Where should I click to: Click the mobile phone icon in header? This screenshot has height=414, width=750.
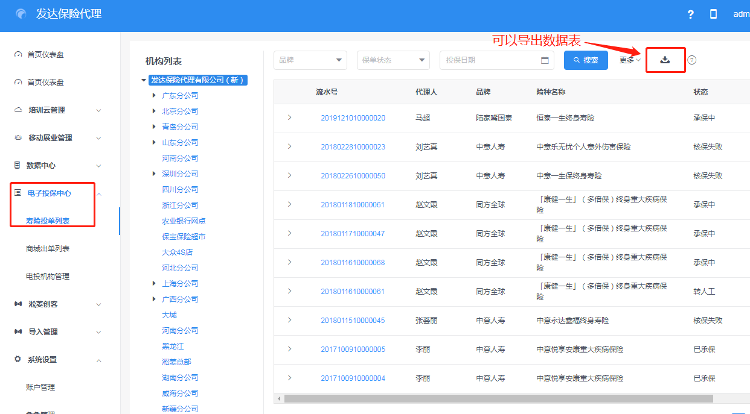pyautogui.click(x=713, y=14)
